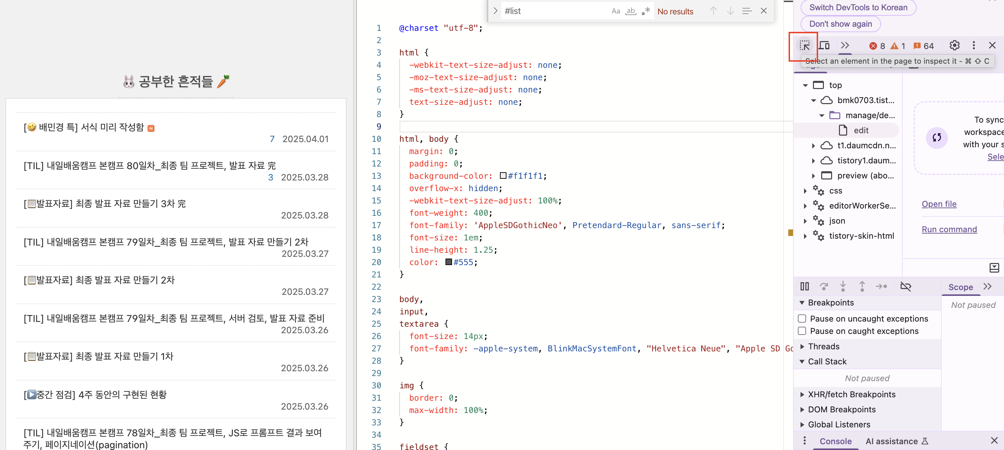Image resolution: width=1004 pixels, height=450 pixels.
Task: Collapse the Breakpoints section
Action: (x=802, y=303)
